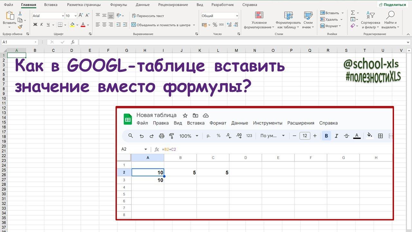Screen dimensions: 412x232
Task: Select the column D header in Excel
Action: 71,50
